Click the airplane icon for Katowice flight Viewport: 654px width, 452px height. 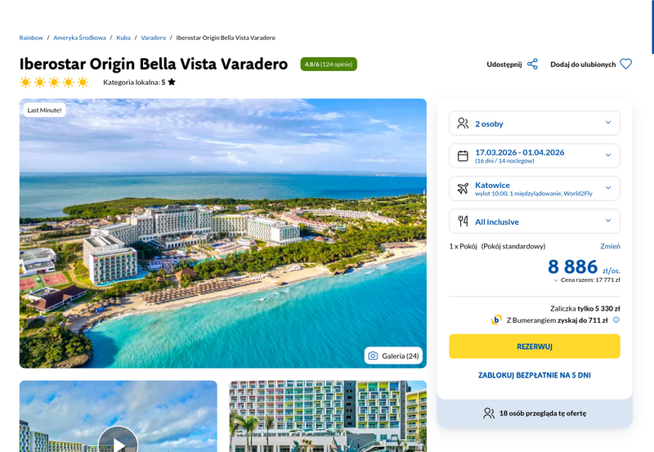pos(463,189)
